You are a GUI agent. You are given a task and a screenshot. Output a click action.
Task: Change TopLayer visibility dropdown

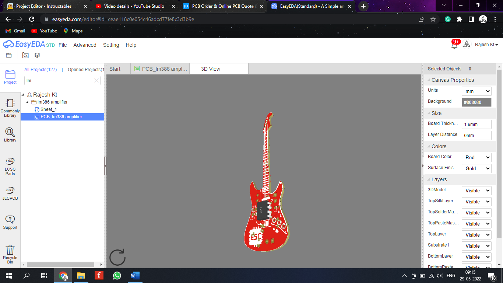point(476,235)
